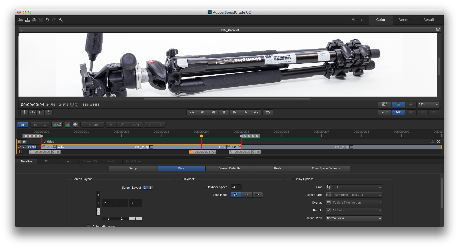Image resolution: width=459 pixels, height=248 pixels.
Task: Click the RGB grading copy icon
Action: tap(57, 125)
